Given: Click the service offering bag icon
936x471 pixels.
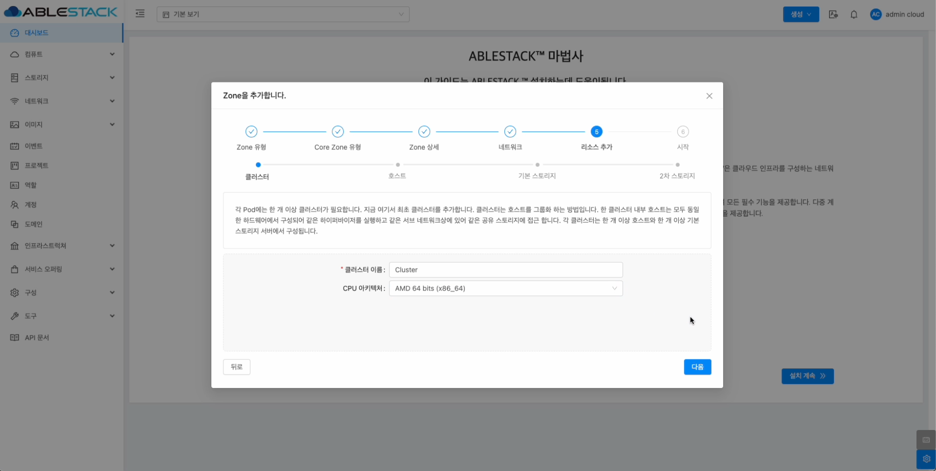Looking at the screenshot, I should click(14, 269).
